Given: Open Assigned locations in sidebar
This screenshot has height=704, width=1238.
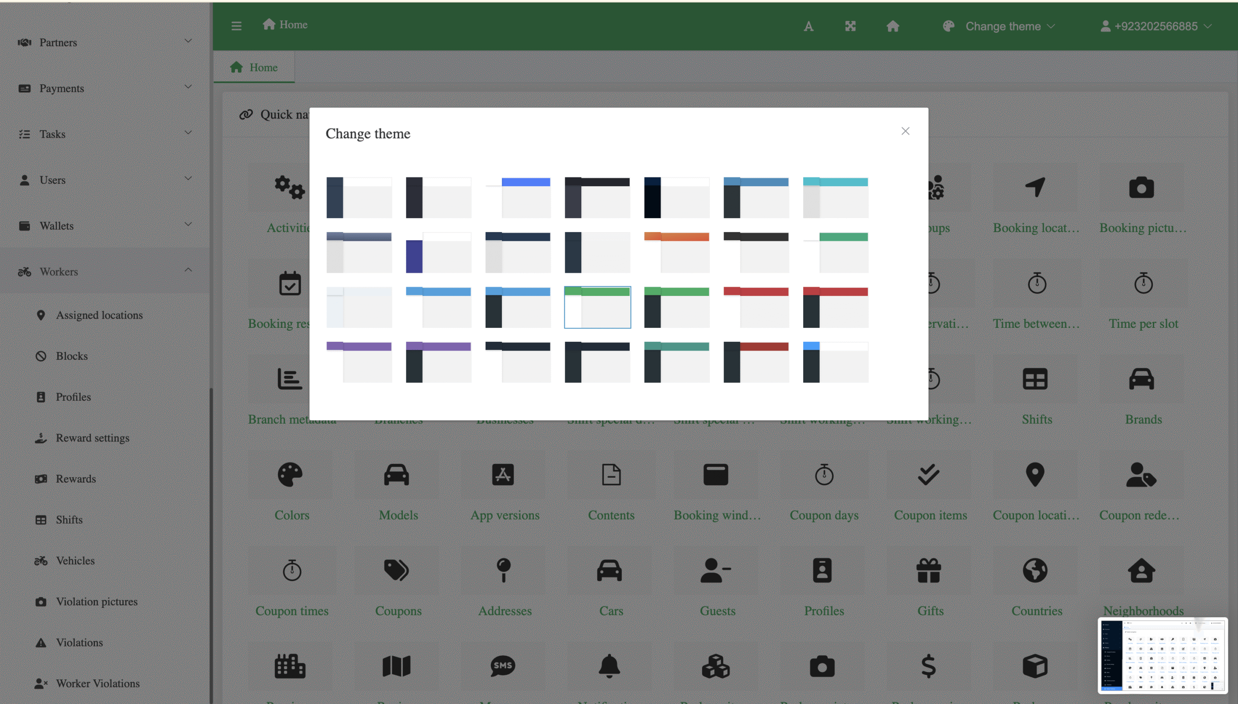Looking at the screenshot, I should (x=99, y=315).
